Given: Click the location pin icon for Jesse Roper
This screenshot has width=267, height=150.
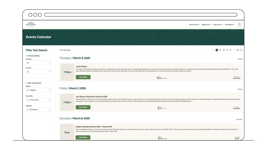Looking at the screenshot, I should pyautogui.click(x=234, y=76).
